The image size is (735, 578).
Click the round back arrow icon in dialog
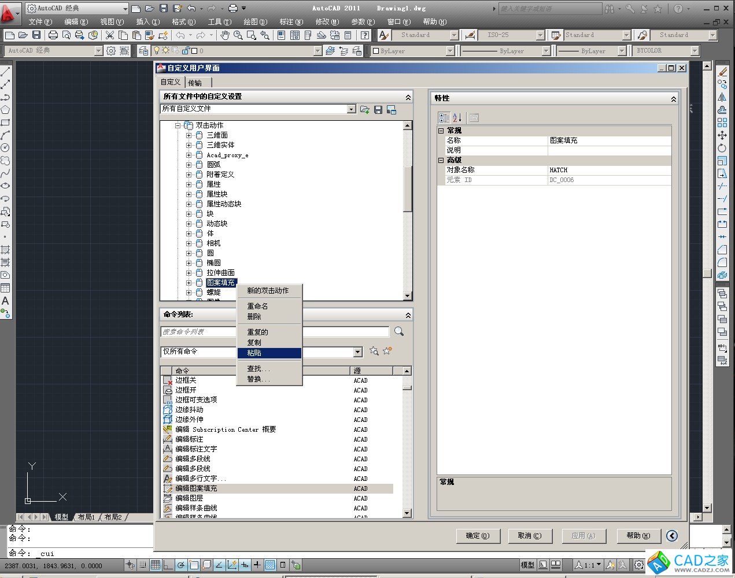point(672,536)
